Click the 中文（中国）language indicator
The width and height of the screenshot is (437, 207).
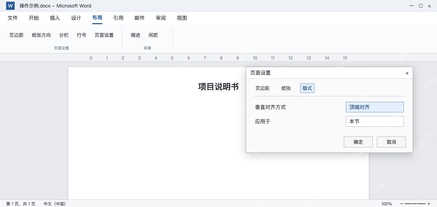55,204
